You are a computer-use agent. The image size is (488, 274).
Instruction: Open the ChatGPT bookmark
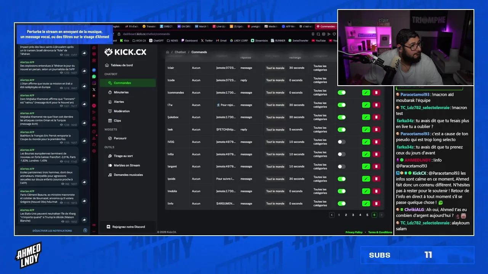156,40
